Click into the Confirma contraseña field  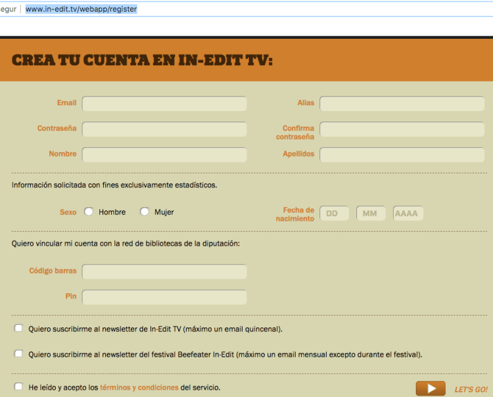[402, 129]
